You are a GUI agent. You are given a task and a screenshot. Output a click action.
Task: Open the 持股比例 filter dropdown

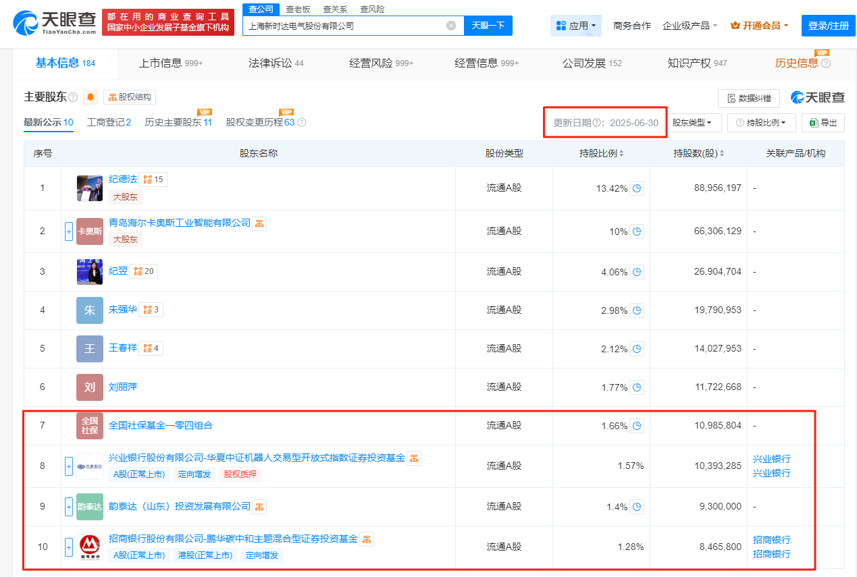pyautogui.click(x=762, y=123)
